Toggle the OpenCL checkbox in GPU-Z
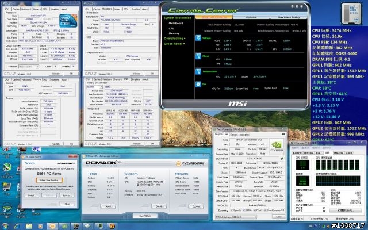Image resolution: width=368 pixels, height=230 pixels. [232, 210]
